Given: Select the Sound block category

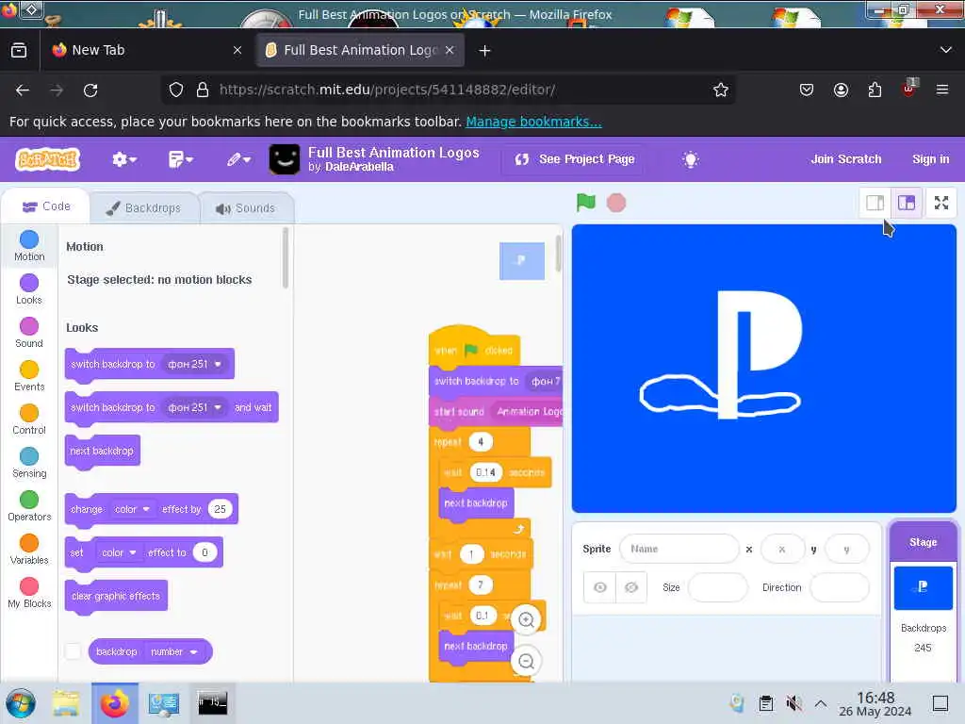Looking at the screenshot, I should (x=29, y=333).
